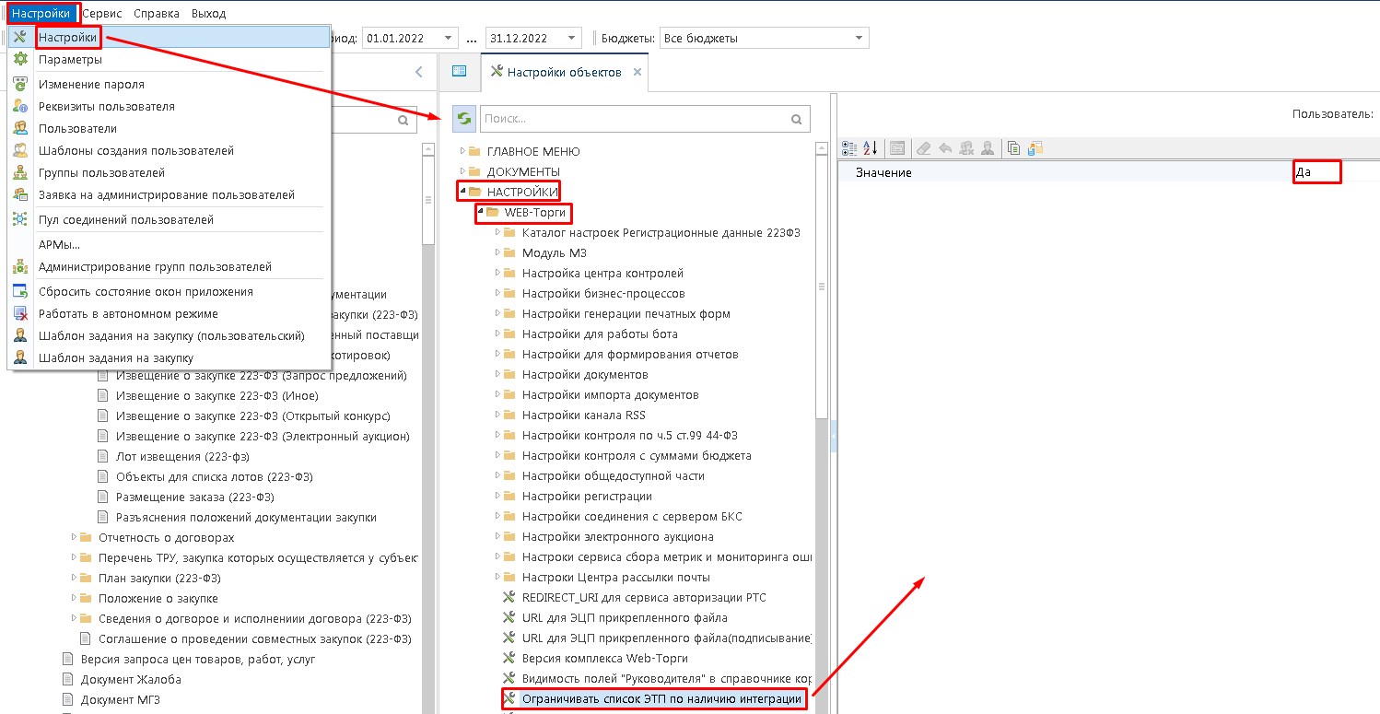1380x714 pixels.
Task: Click the icon for Сбросить состояние окон приложения
Action: click(x=20, y=291)
